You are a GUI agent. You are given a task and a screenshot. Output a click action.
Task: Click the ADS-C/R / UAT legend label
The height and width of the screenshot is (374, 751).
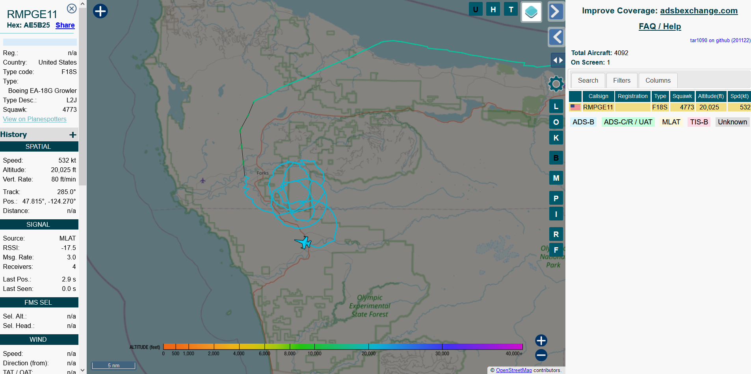point(628,122)
